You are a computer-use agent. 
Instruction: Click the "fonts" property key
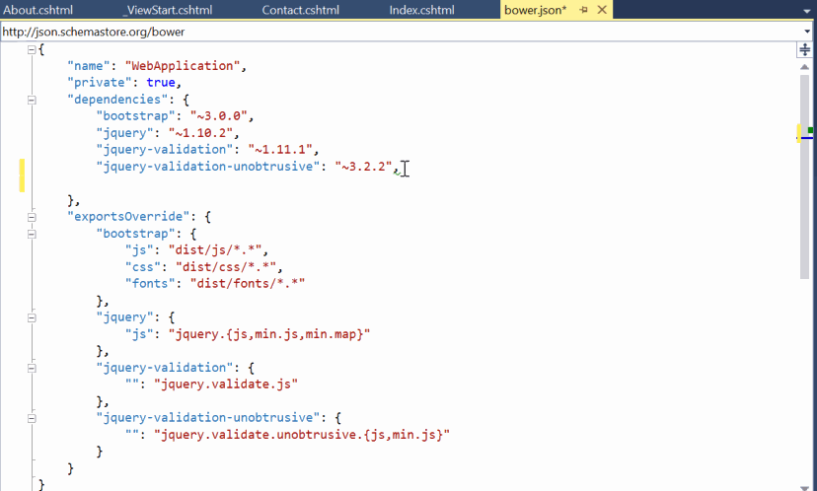pyautogui.click(x=150, y=283)
